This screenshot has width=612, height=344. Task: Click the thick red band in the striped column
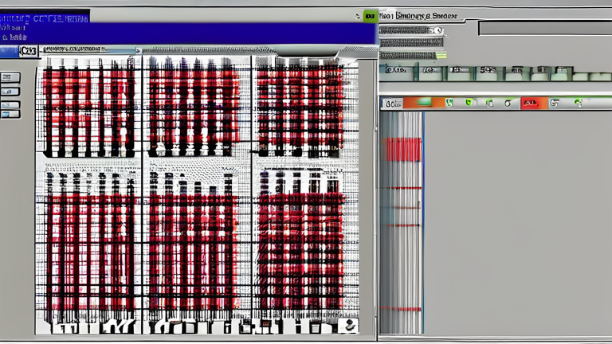[402, 149]
